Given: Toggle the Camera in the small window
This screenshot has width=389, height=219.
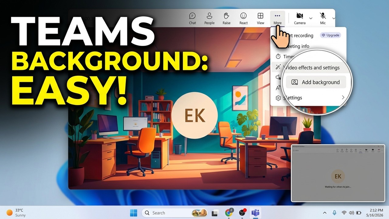Looking at the screenshot, I should coord(366,150).
